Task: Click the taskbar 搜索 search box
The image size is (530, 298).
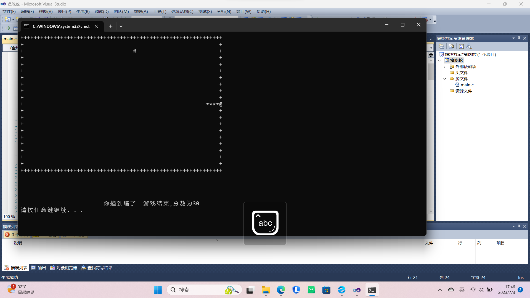Action: [204, 290]
